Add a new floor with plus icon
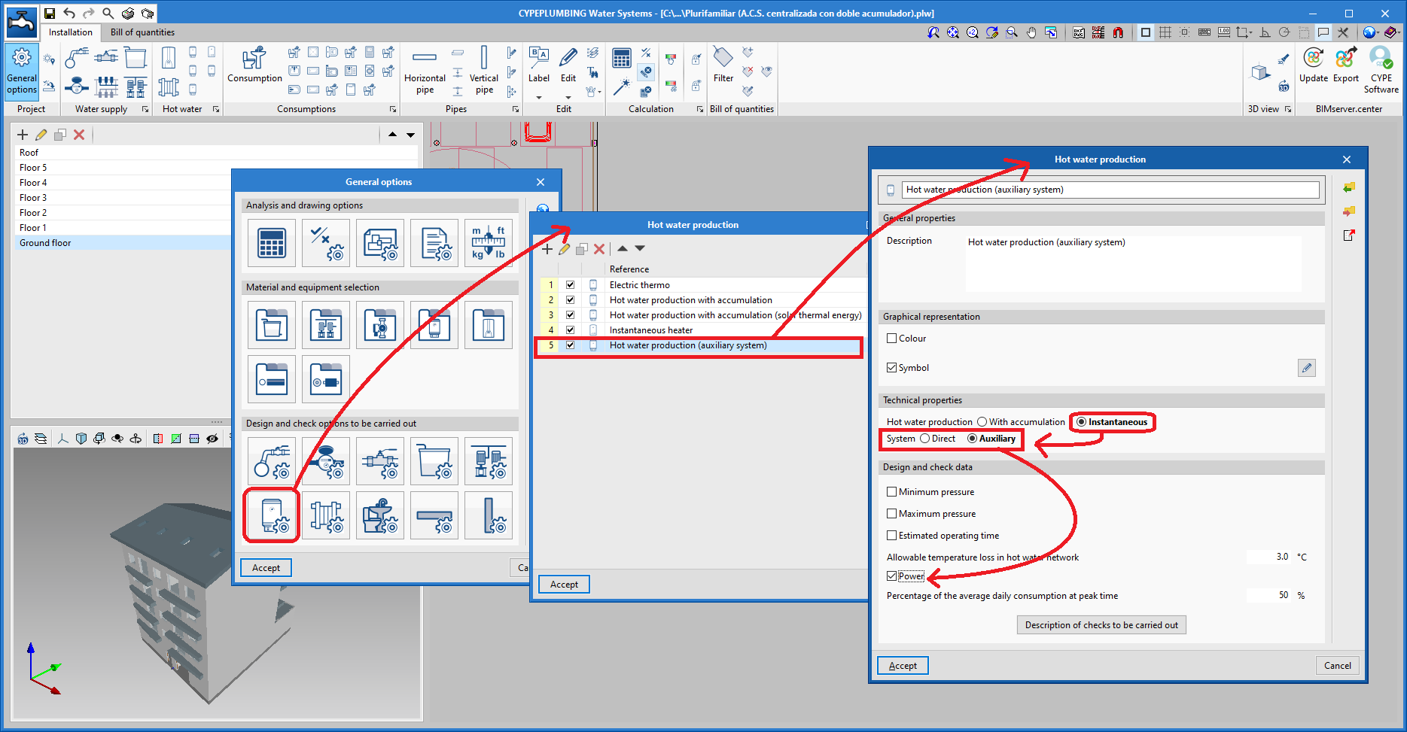Image resolution: width=1407 pixels, height=732 pixels. pos(23,135)
